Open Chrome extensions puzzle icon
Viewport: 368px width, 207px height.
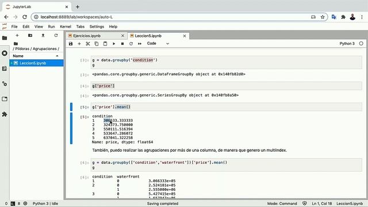click(x=343, y=17)
